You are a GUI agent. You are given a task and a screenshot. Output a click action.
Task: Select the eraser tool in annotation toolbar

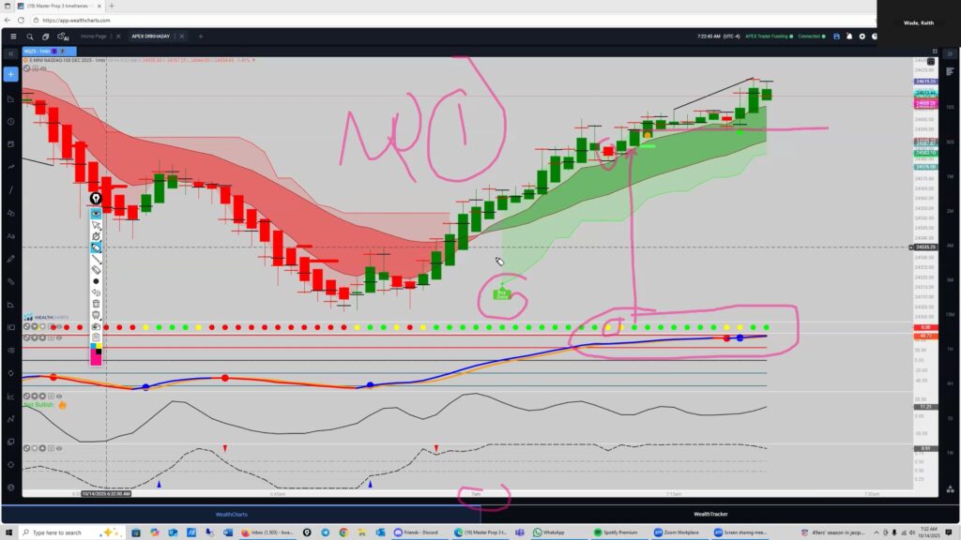[x=96, y=269]
